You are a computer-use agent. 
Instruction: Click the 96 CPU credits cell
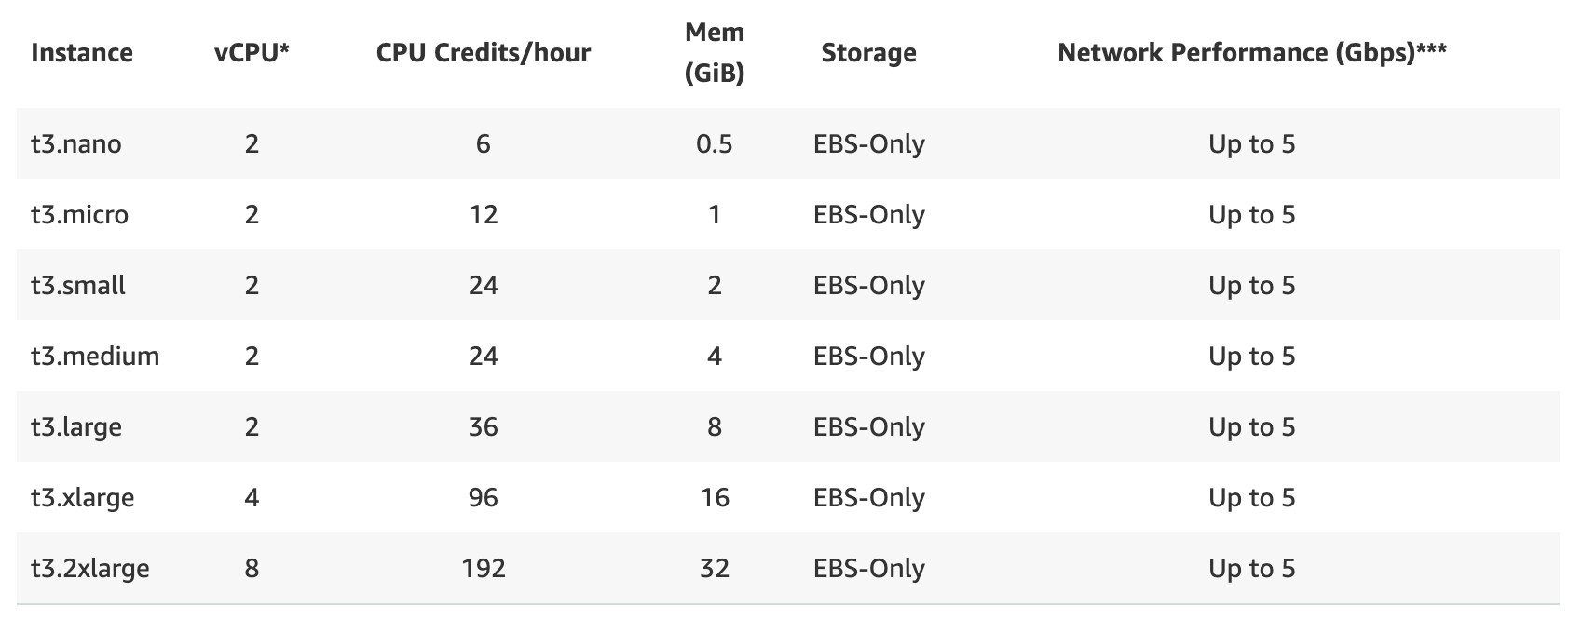coord(483,498)
